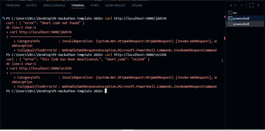Screen dimensions: 265x131
Task: Click the uv terminal icon
Action: 230,13
